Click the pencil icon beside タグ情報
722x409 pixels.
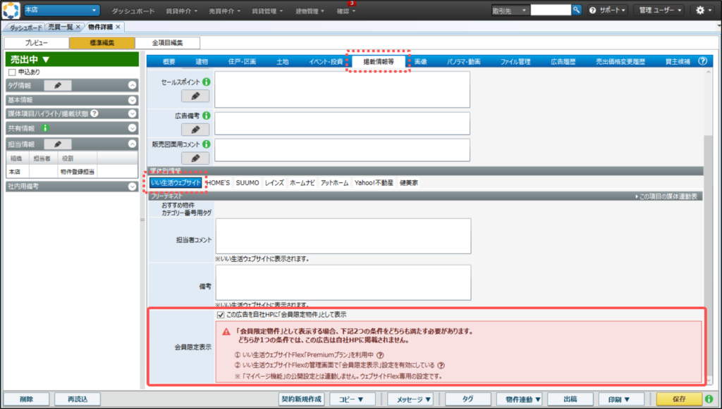[x=58, y=85]
